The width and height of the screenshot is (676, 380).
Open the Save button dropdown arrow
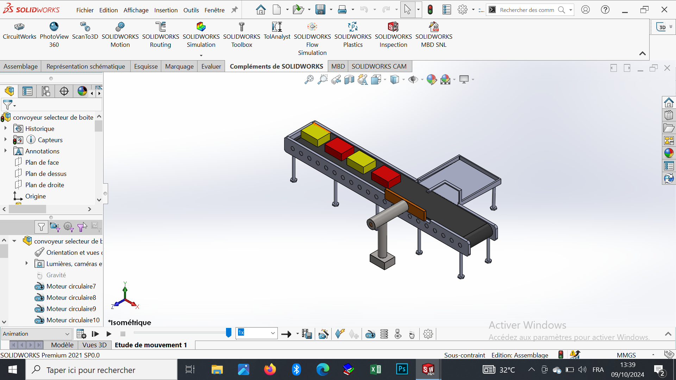331,10
